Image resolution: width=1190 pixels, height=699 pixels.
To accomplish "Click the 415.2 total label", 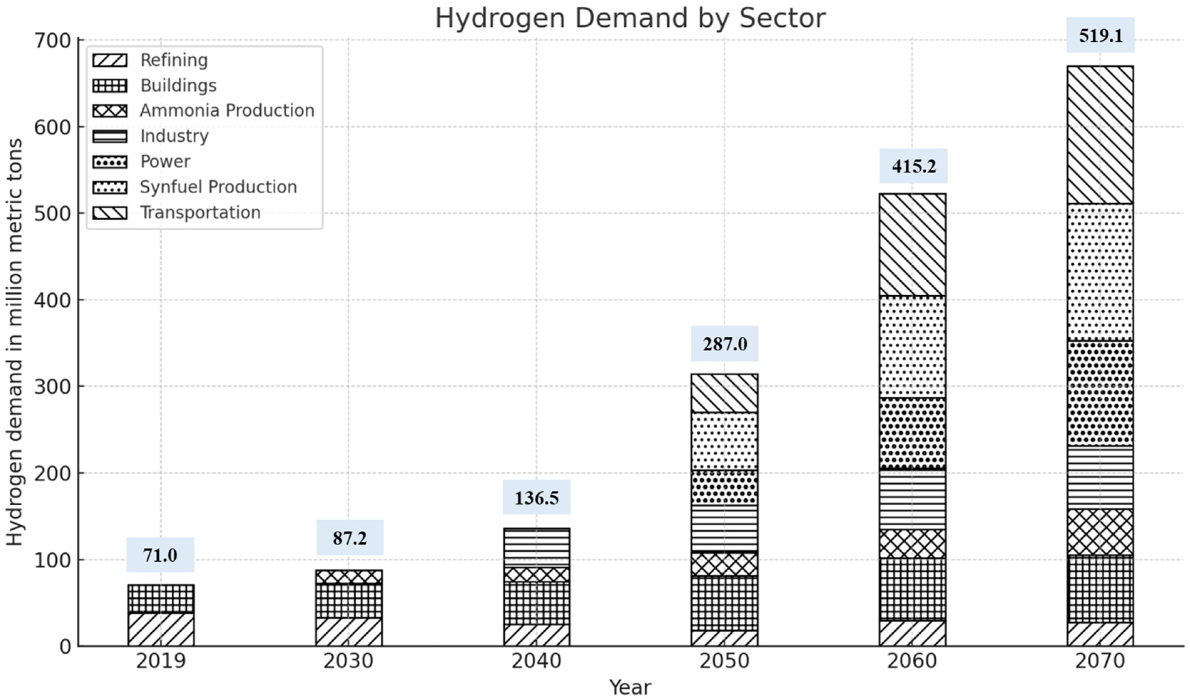I will (913, 166).
